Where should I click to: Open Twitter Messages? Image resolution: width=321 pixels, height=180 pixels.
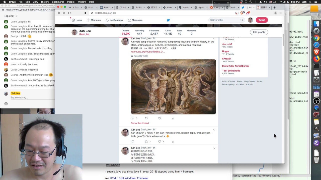(x=135, y=20)
